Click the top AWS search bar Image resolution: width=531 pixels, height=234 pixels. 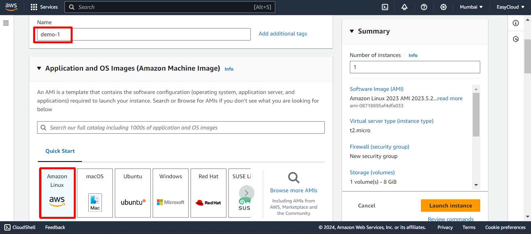tap(170, 7)
